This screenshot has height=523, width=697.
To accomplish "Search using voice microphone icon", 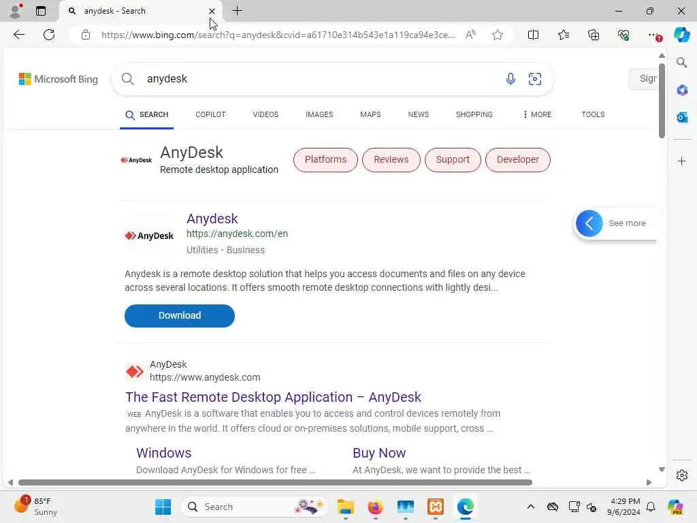I will click(x=510, y=79).
